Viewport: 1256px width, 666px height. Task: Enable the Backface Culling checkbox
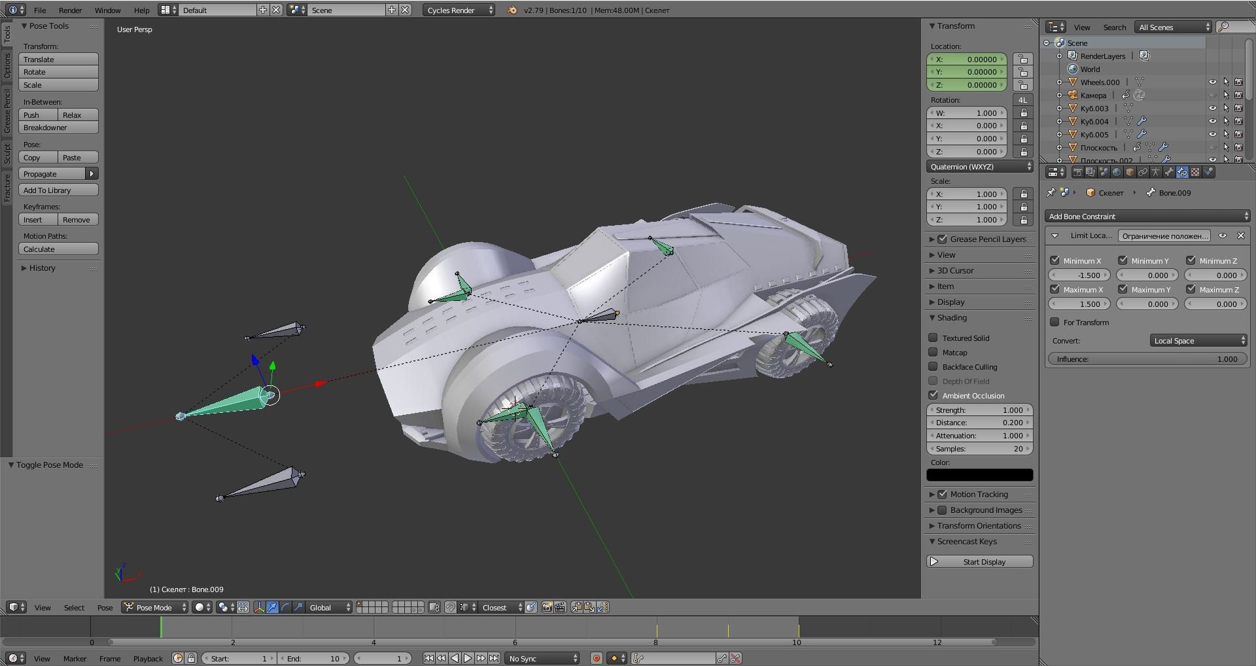coord(933,366)
